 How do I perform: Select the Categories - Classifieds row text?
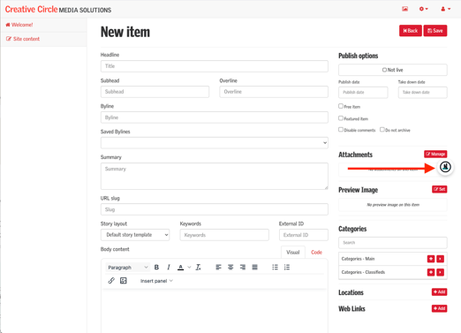click(363, 272)
